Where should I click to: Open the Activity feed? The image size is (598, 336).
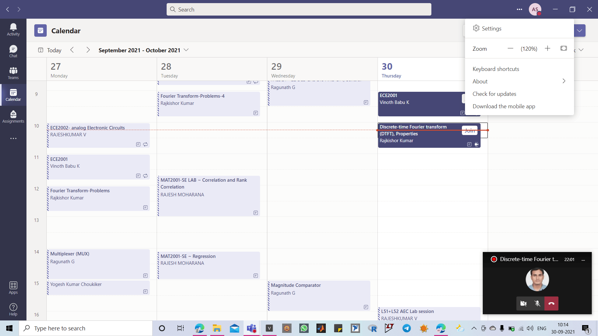point(13,30)
